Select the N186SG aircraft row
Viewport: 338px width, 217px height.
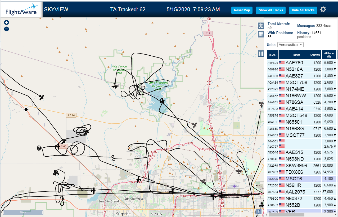[302, 129]
